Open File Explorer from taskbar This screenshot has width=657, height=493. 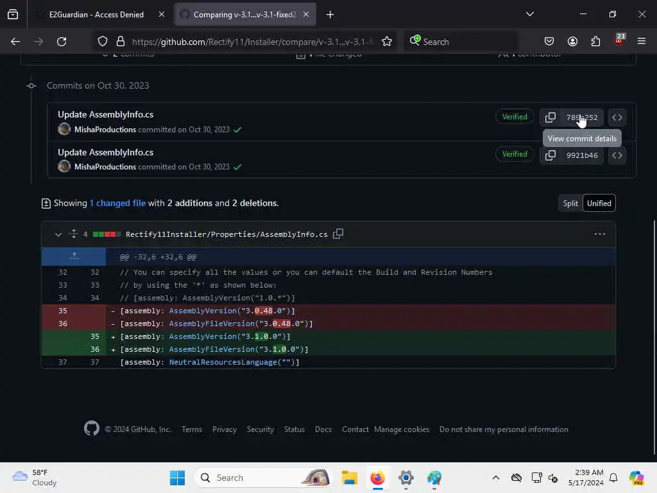(x=349, y=478)
